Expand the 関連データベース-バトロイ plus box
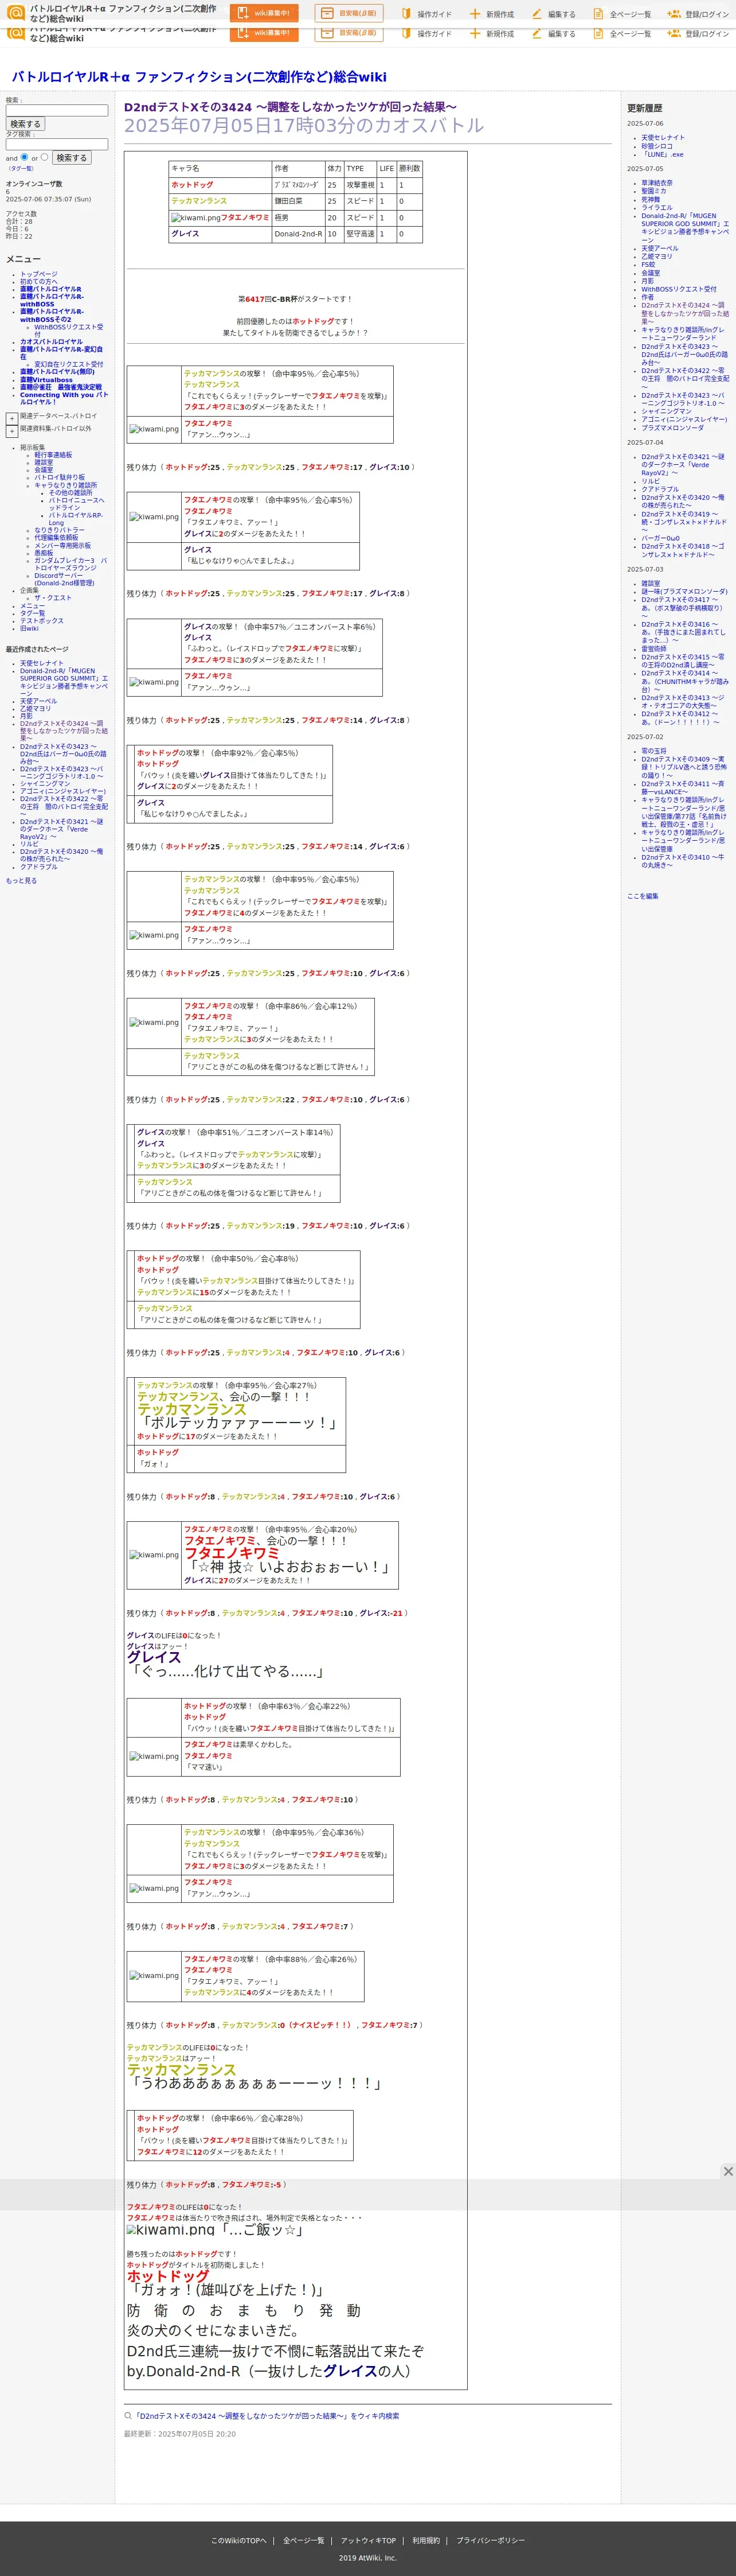This screenshot has width=736, height=2576. [12, 418]
